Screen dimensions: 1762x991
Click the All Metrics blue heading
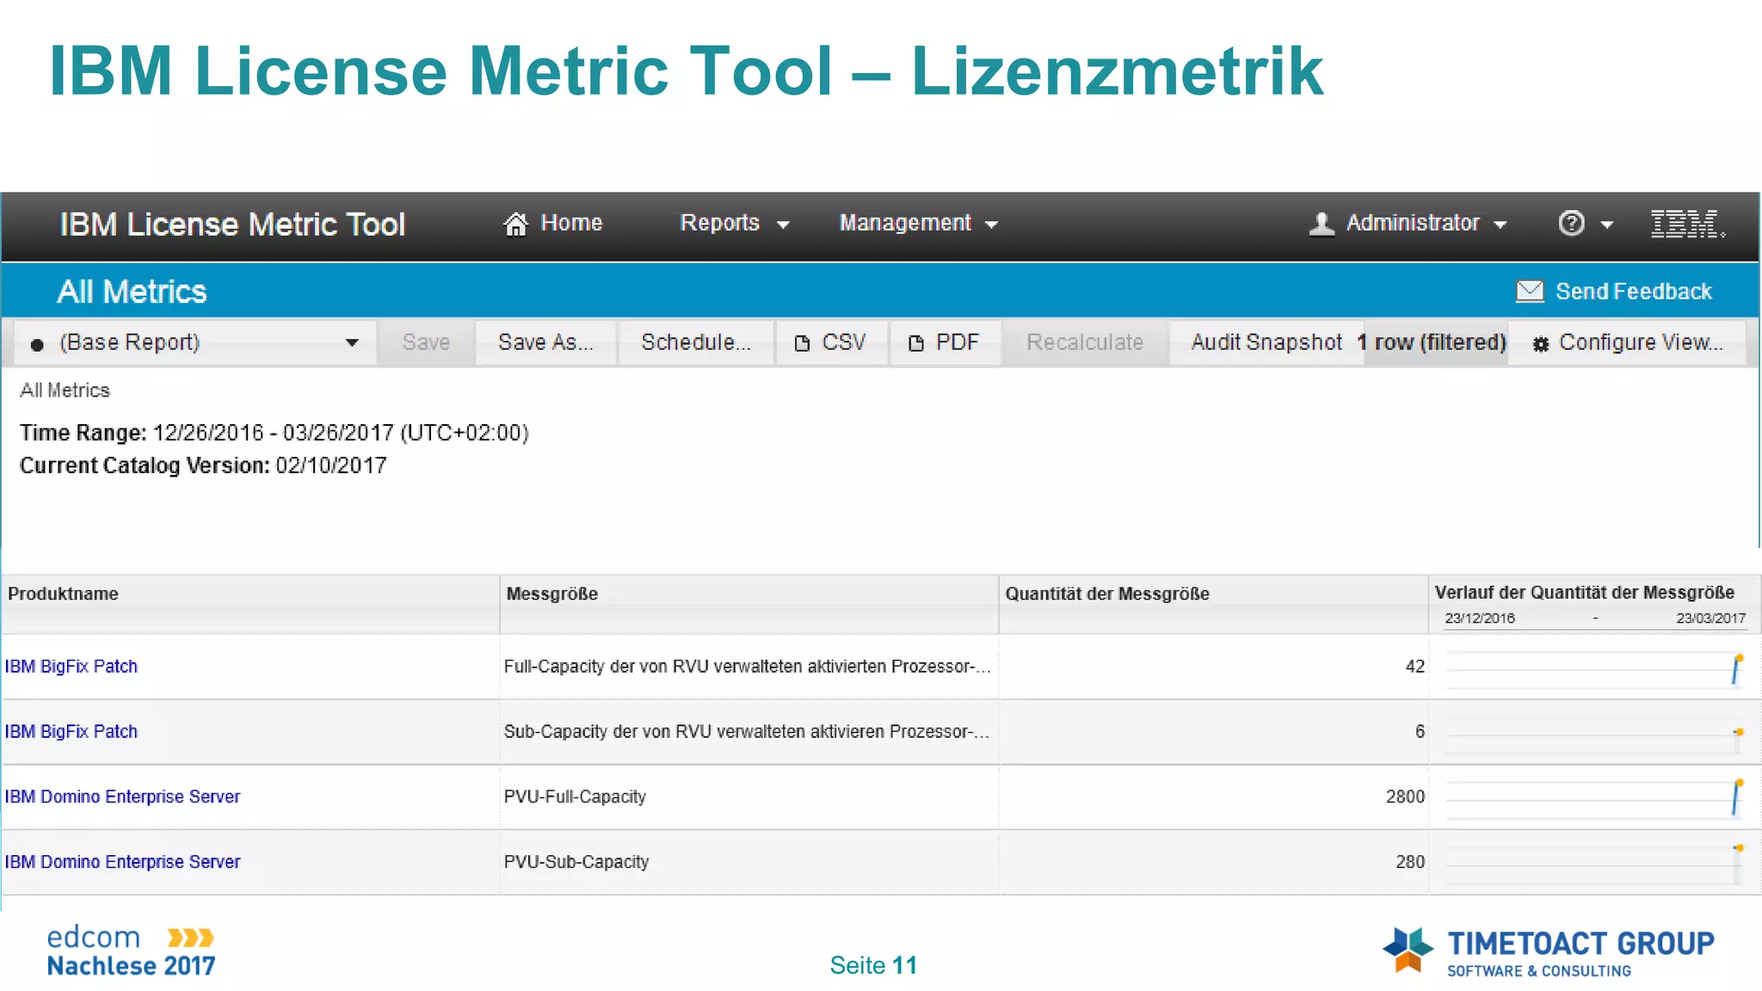click(132, 292)
